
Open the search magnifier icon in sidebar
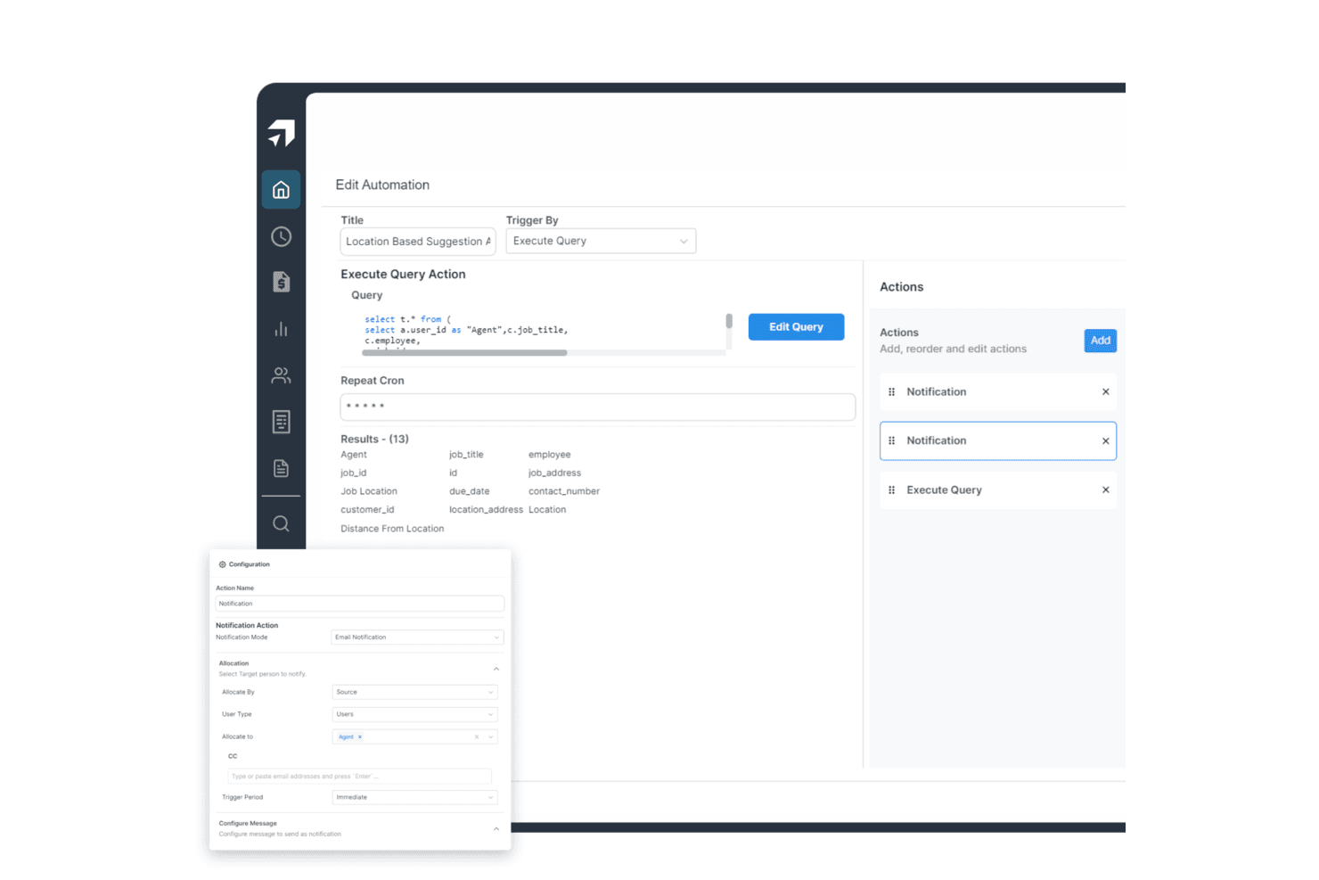(x=281, y=523)
